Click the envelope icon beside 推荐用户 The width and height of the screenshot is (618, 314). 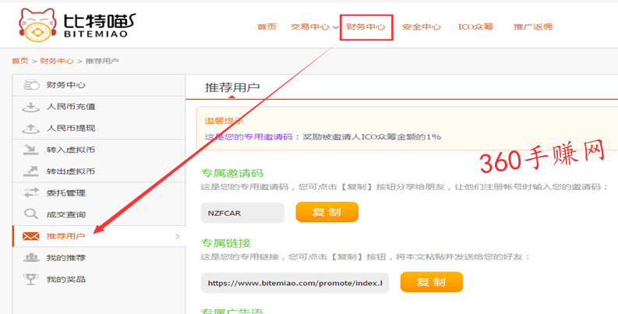click(30, 236)
